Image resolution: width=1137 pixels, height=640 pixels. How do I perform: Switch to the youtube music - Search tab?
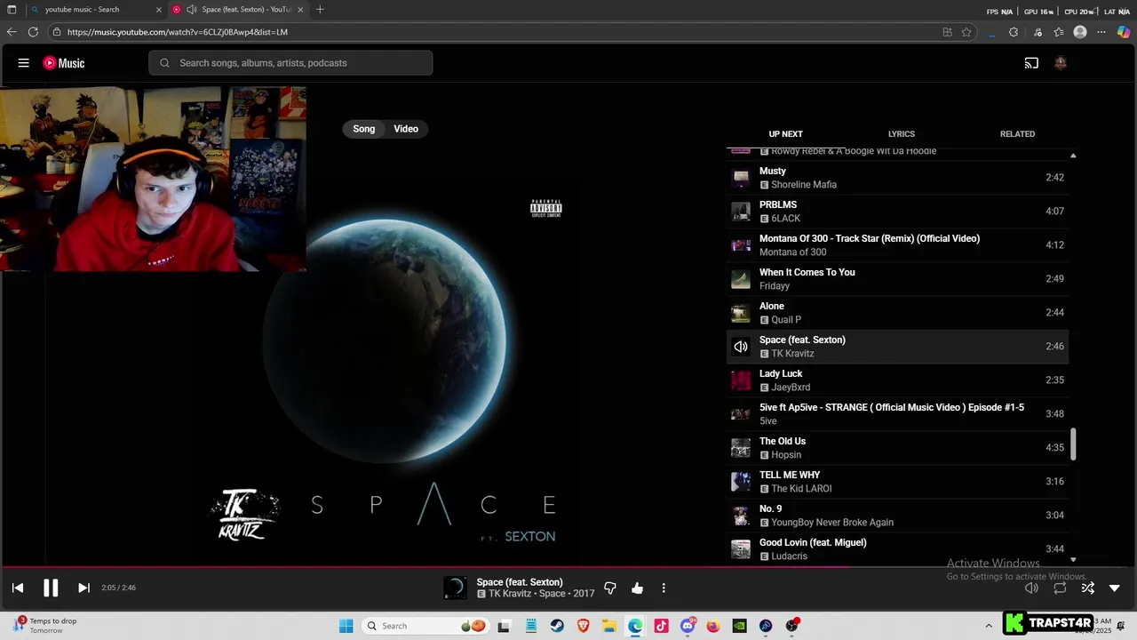pos(96,10)
